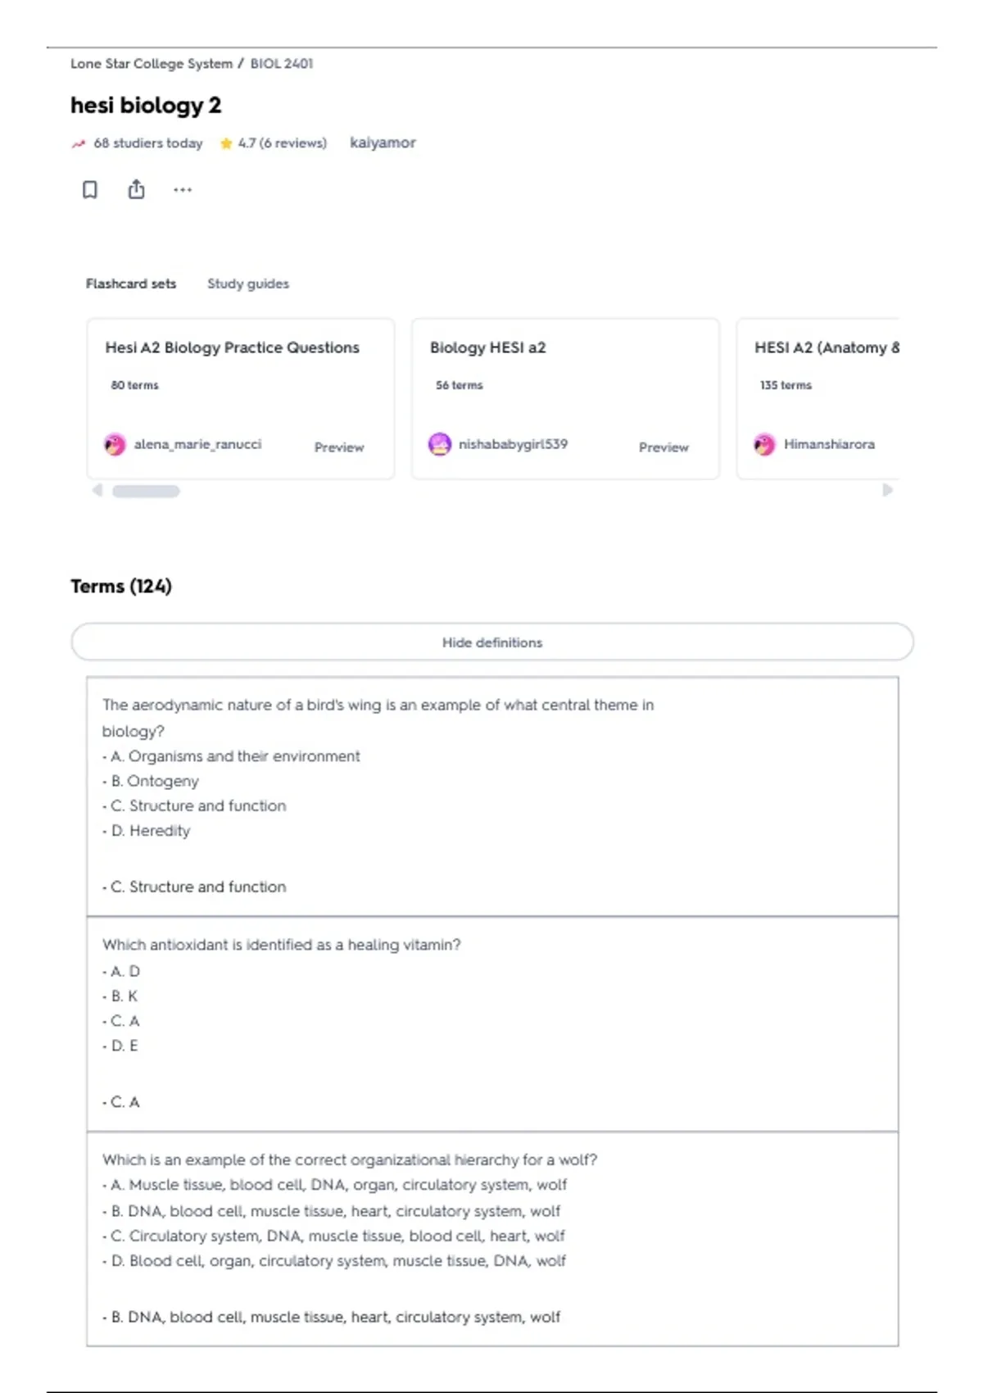
Task: Click the yellow rating star icon
Action: pyautogui.click(x=226, y=143)
